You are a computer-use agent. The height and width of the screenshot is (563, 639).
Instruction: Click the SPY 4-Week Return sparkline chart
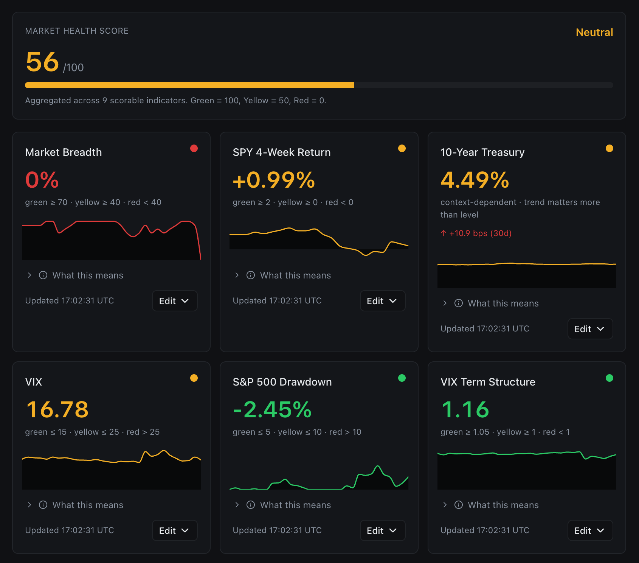pyautogui.click(x=319, y=241)
